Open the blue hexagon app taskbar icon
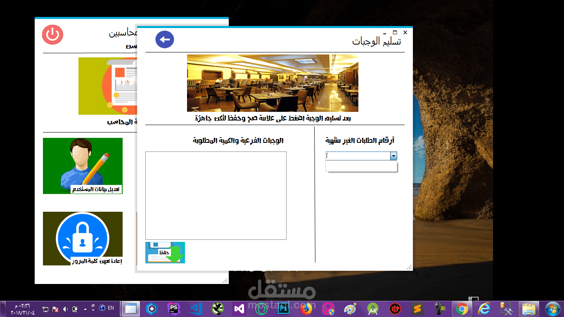 (x=152, y=308)
